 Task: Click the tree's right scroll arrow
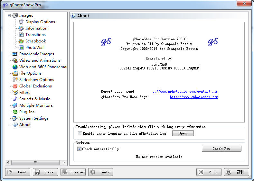(64, 162)
